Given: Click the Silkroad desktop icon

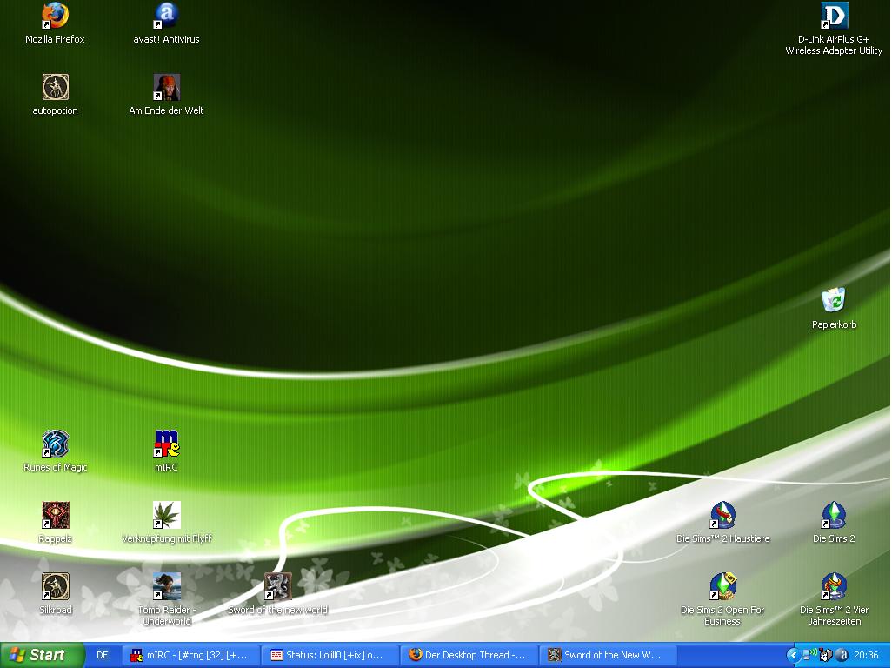Looking at the screenshot, I should (55, 586).
